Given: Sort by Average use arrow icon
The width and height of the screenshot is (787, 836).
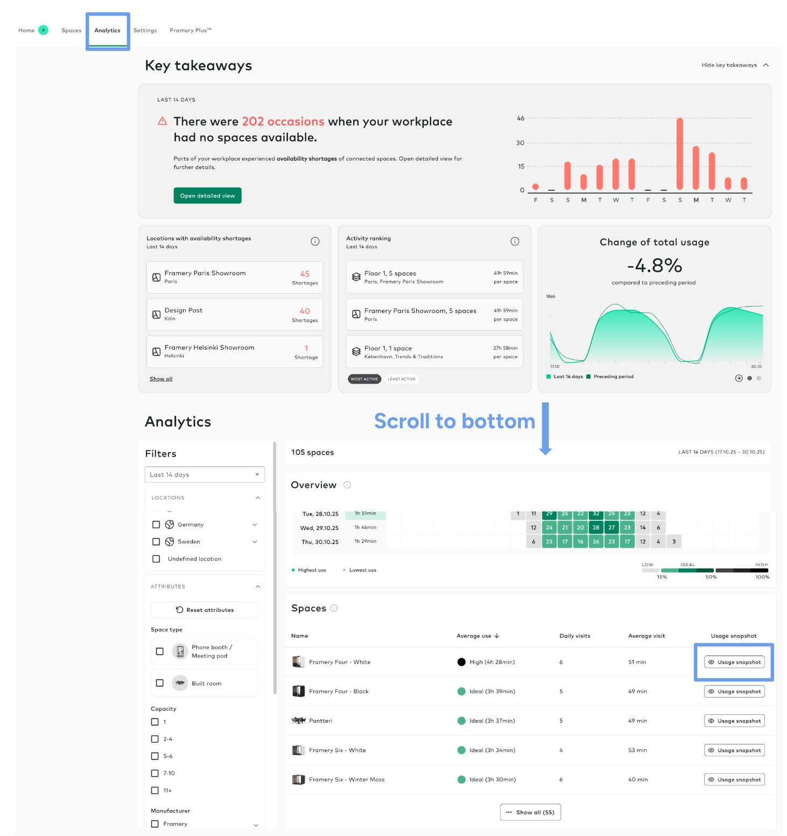Looking at the screenshot, I should tap(497, 636).
